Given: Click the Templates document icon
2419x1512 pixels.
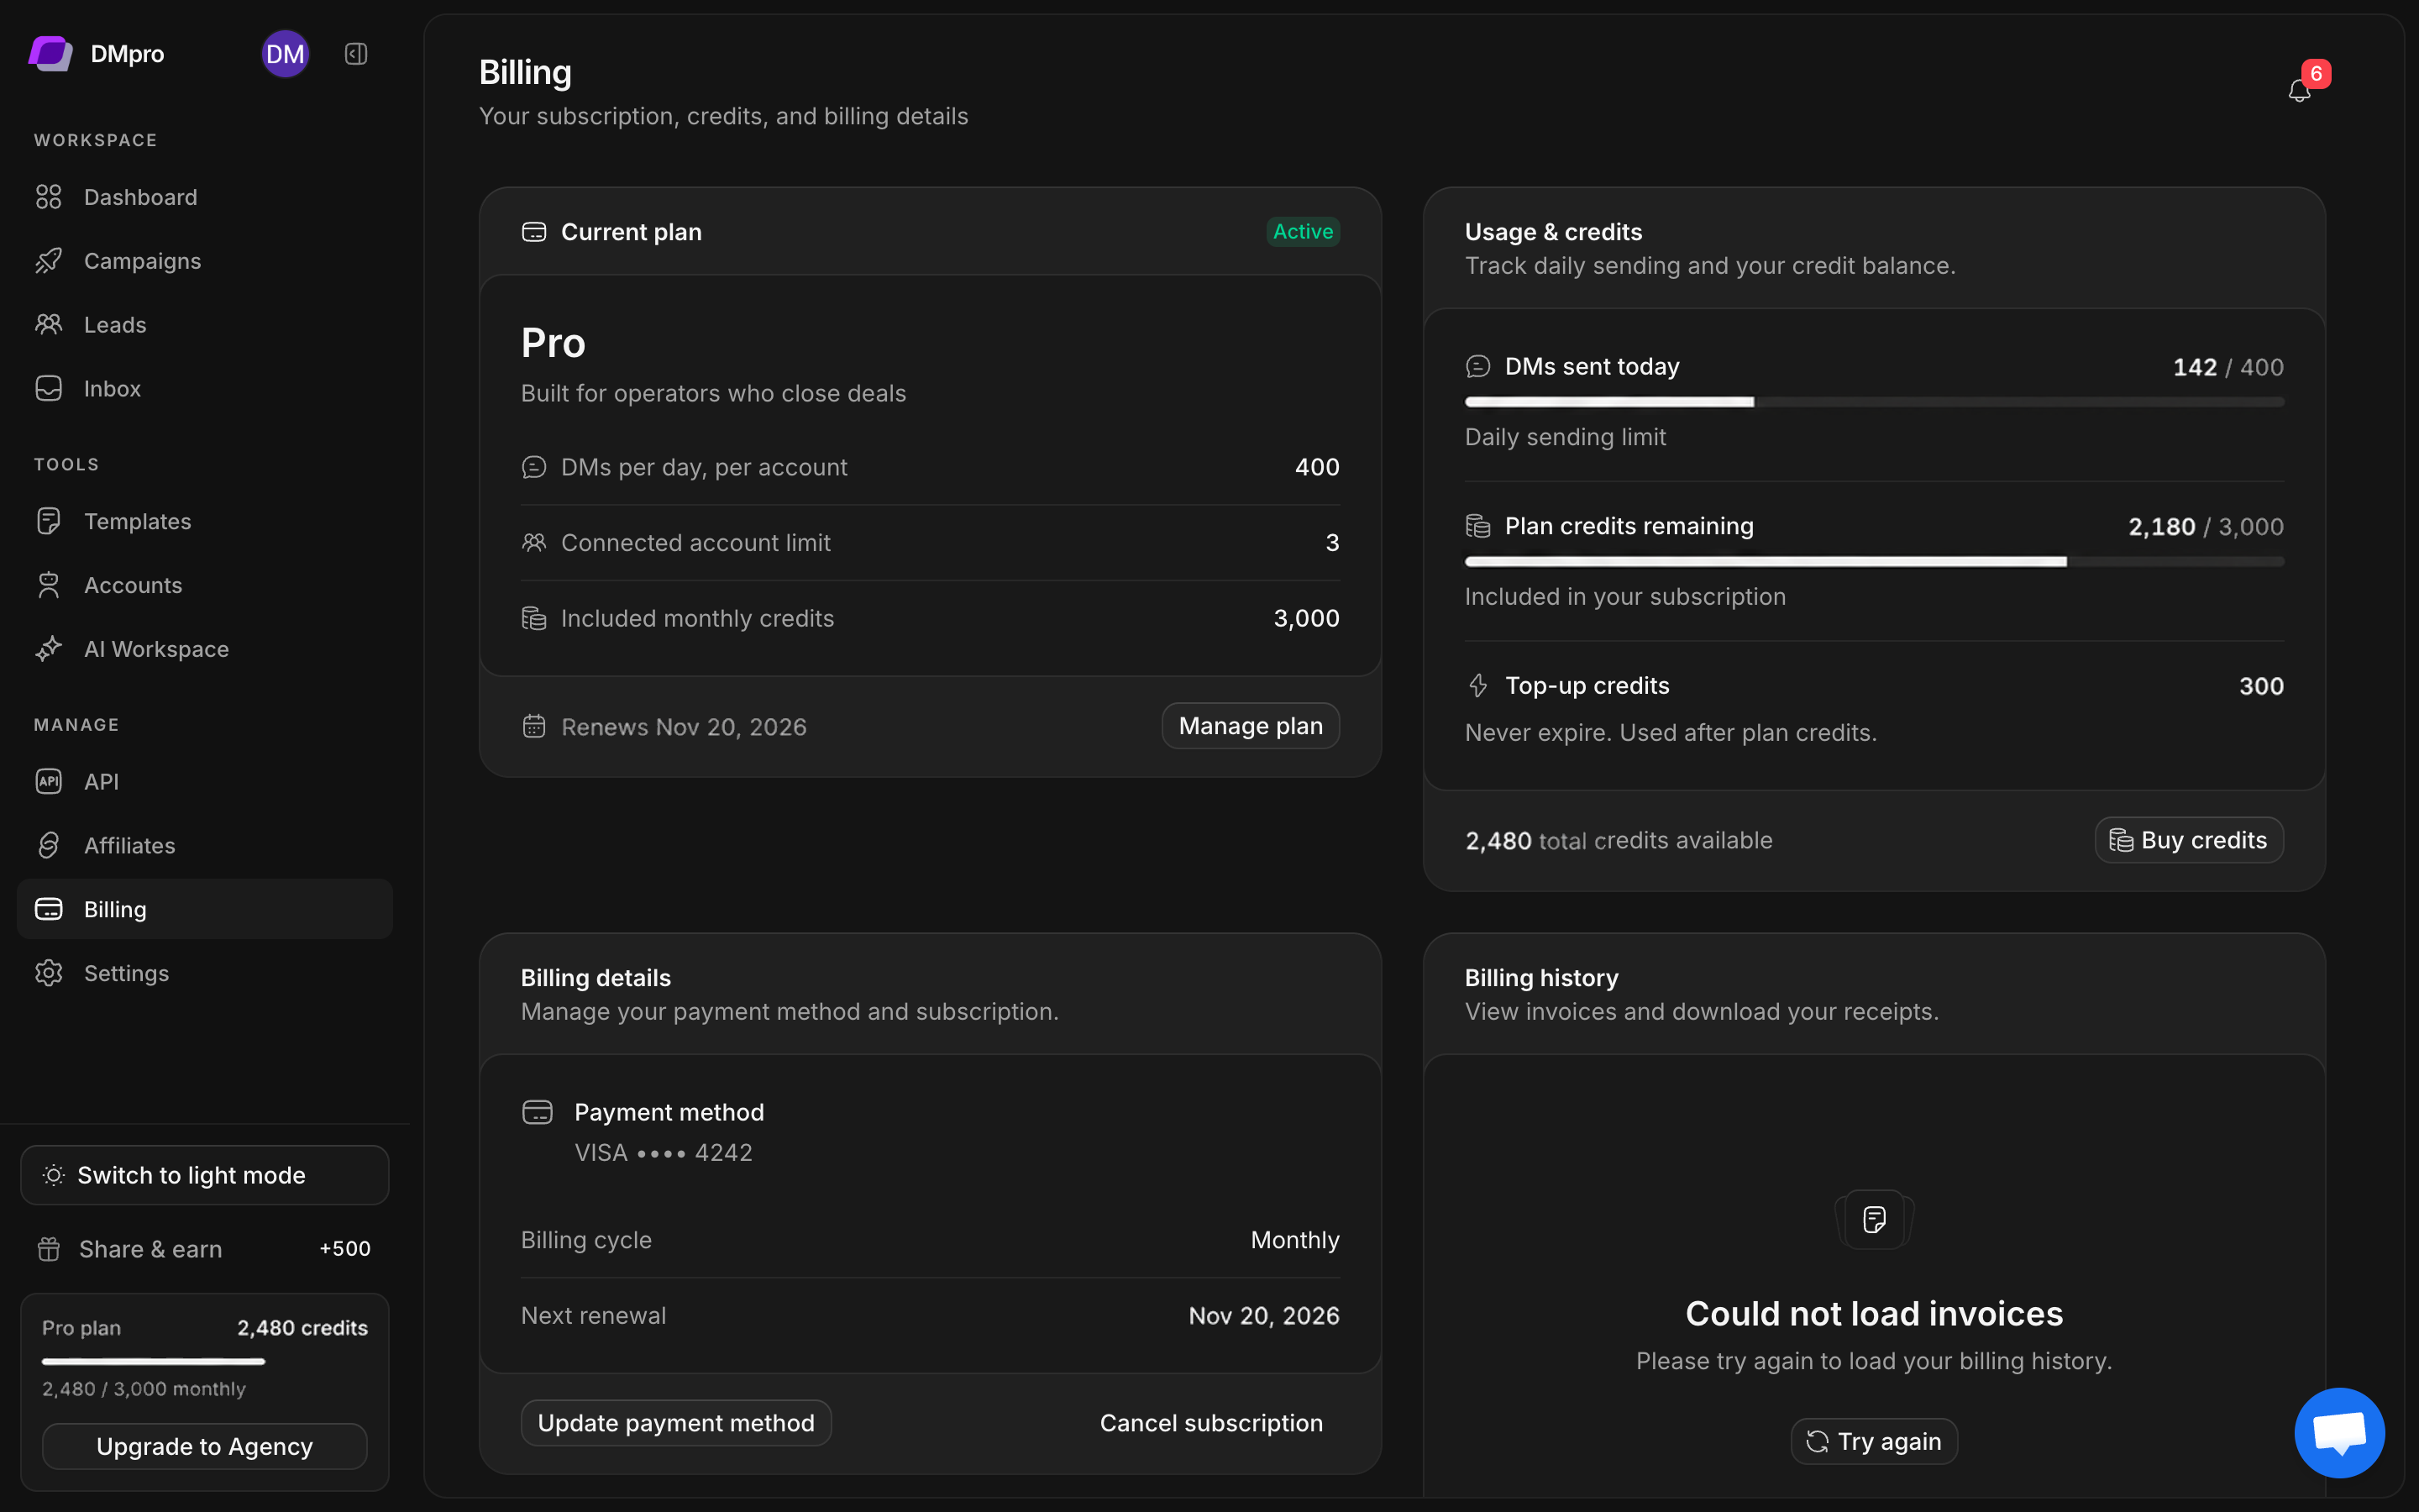Looking at the screenshot, I should (49, 521).
